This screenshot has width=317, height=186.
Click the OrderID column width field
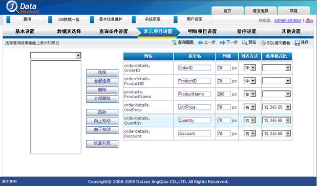tap(224, 68)
